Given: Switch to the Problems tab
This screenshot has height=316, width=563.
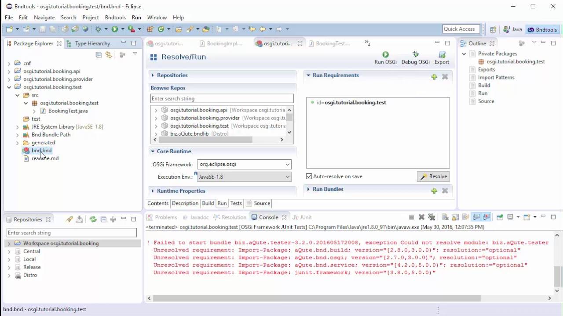Looking at the screenshot, I should pyautogui.click(x=162, y=217).
